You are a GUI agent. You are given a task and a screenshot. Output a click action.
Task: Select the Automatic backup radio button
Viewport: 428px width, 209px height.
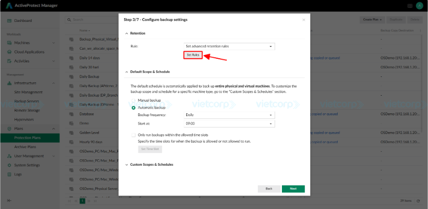pyautogui.click(x=133, y=108)
